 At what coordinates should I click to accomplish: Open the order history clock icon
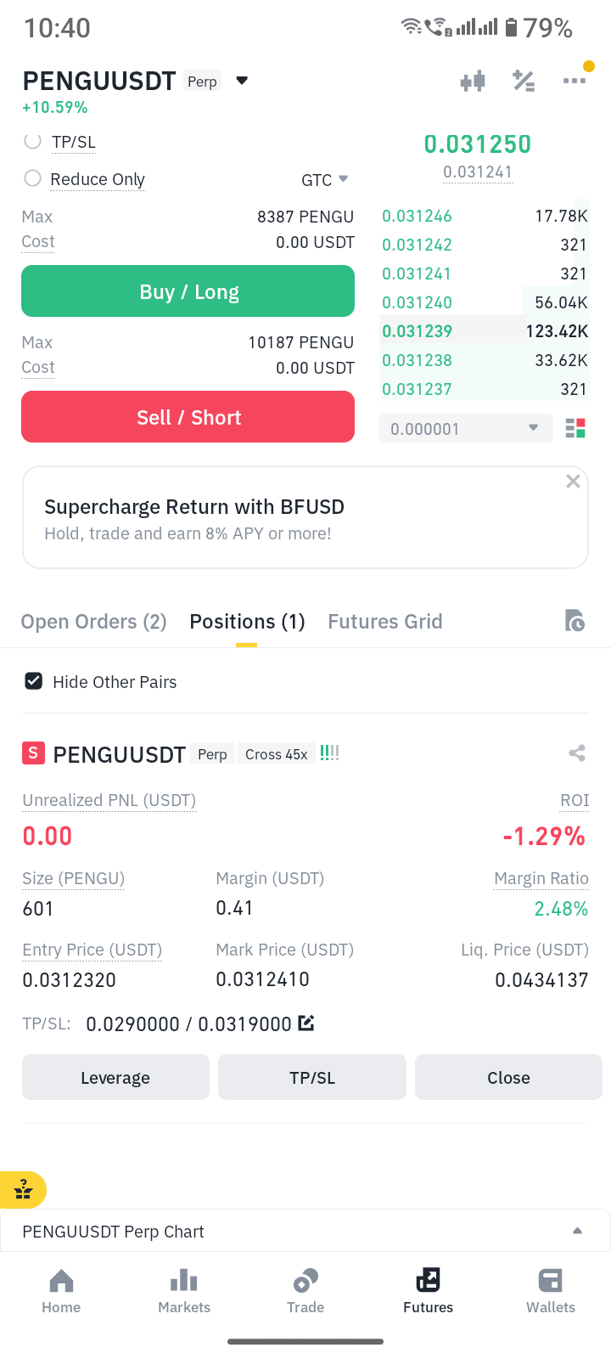(575, 621)
